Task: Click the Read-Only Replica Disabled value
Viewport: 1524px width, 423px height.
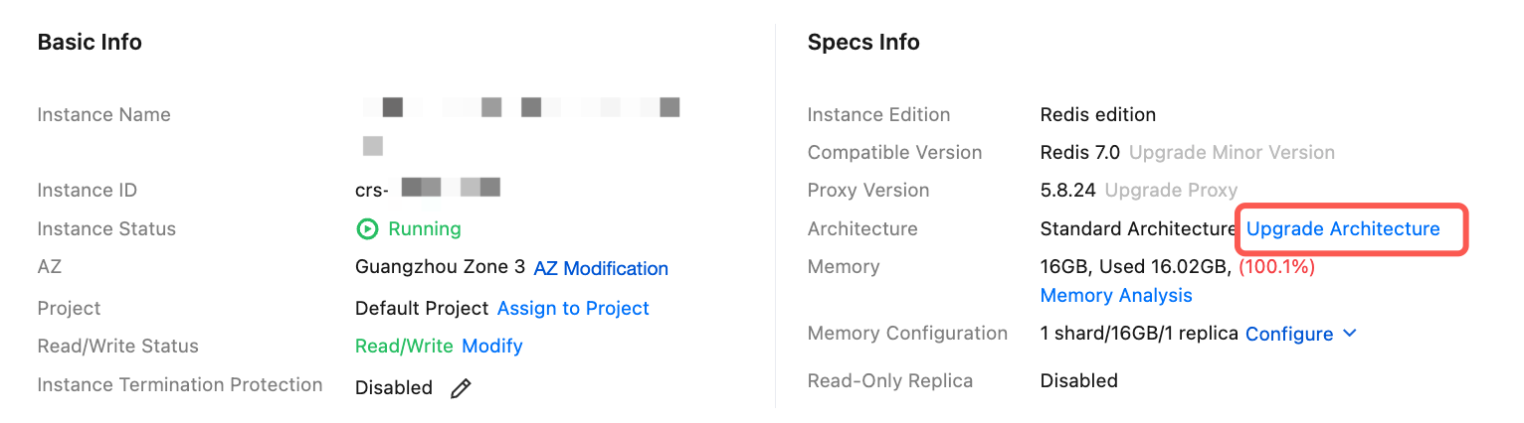Action: [x=1078, y=380]
